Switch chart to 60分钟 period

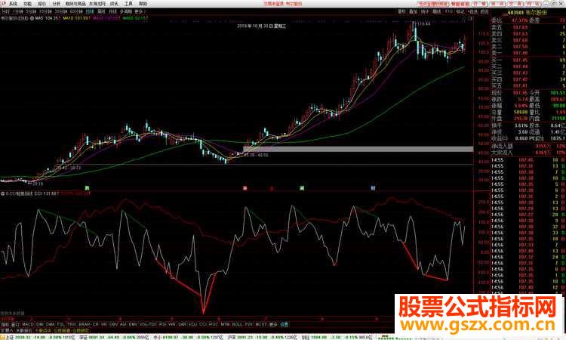point(76,11)
